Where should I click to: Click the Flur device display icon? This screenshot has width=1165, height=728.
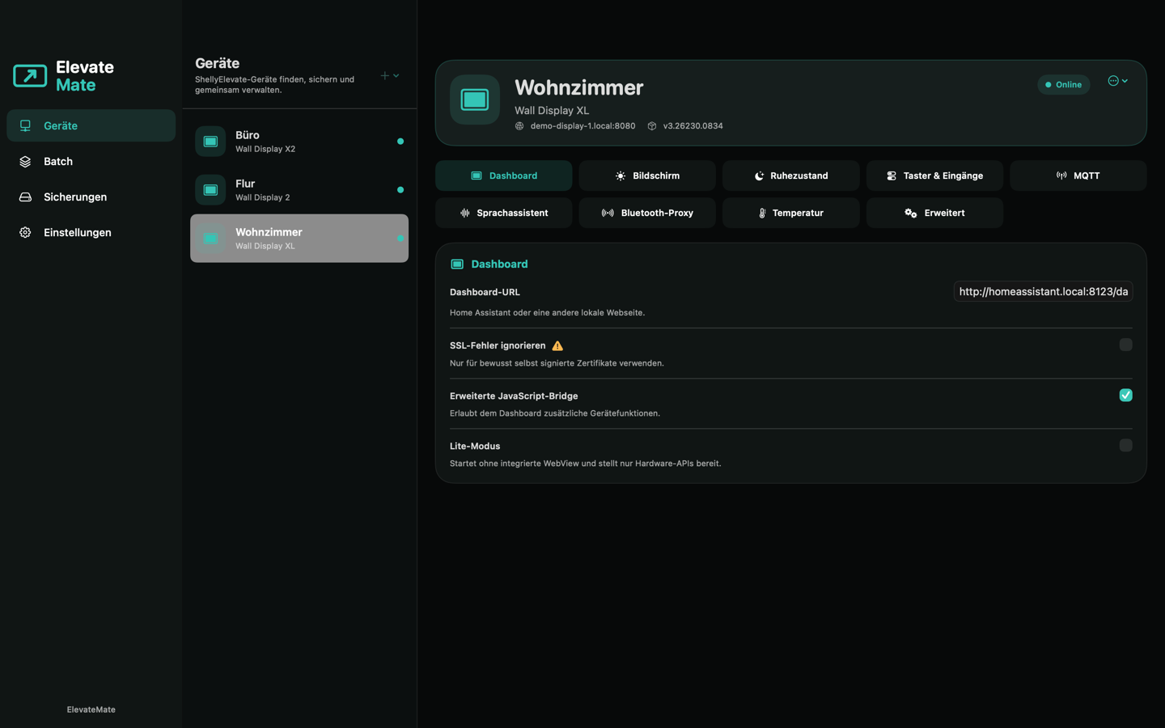pos(210,190)
